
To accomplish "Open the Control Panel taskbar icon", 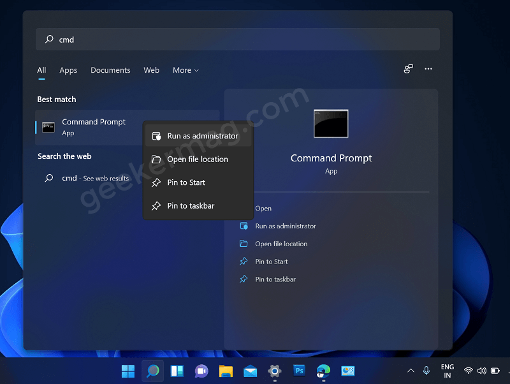I will point(347,371).
